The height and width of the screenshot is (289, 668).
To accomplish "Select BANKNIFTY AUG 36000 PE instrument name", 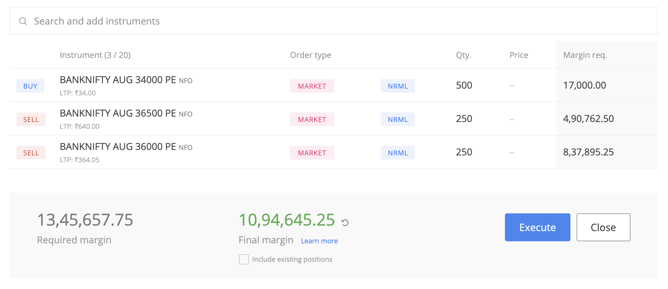I will click(118, 147).
